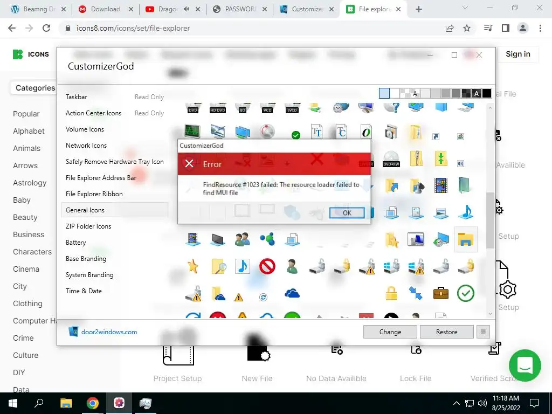Bookmark this page with the star icon
Image resolution: width=552 pixels, height=414 pixels.
(467, 28)
